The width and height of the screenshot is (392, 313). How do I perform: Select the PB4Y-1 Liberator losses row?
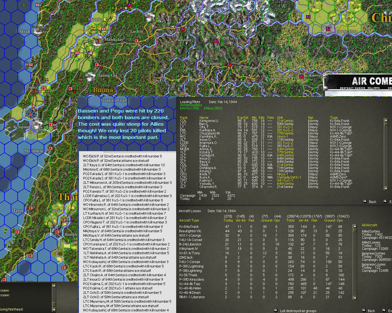pyautogui.click(x=261, y=297)
